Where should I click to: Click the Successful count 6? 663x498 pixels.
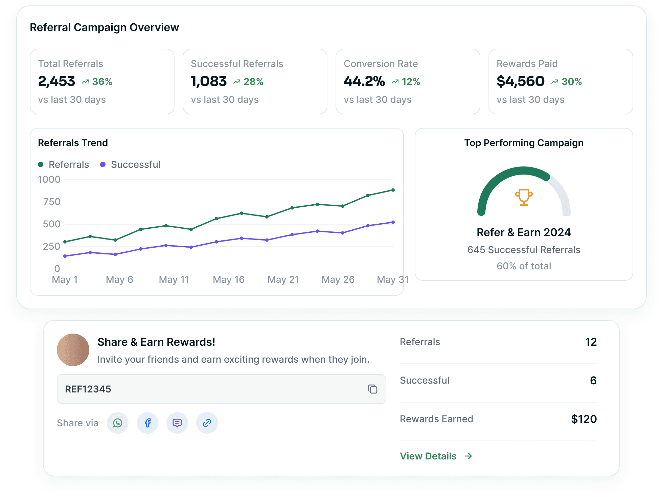[593, 380]
